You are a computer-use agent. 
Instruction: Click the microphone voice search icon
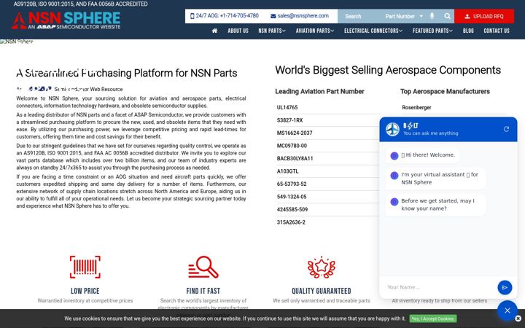click(432, 16)
